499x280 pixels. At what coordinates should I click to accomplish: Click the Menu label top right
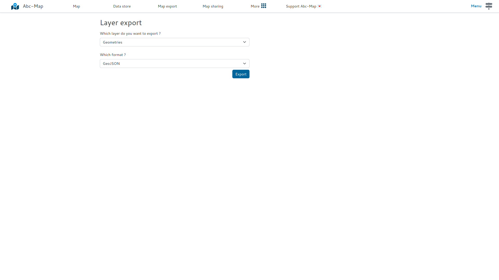click(x=476, y=6)
